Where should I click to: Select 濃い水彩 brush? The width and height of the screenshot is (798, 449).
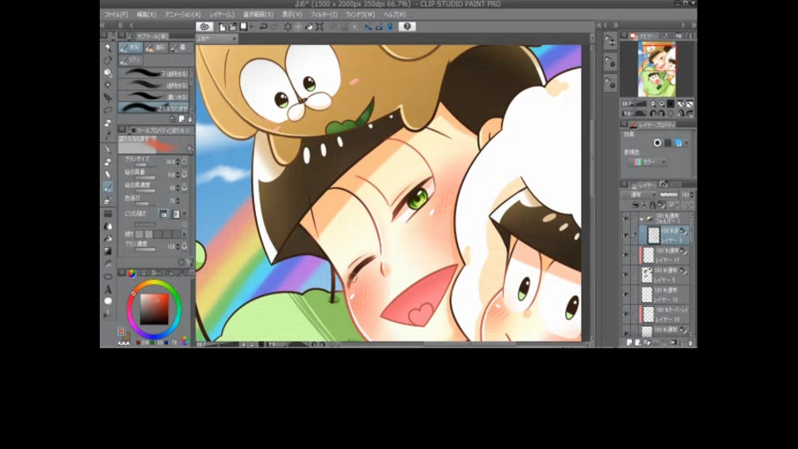(154, 96)
